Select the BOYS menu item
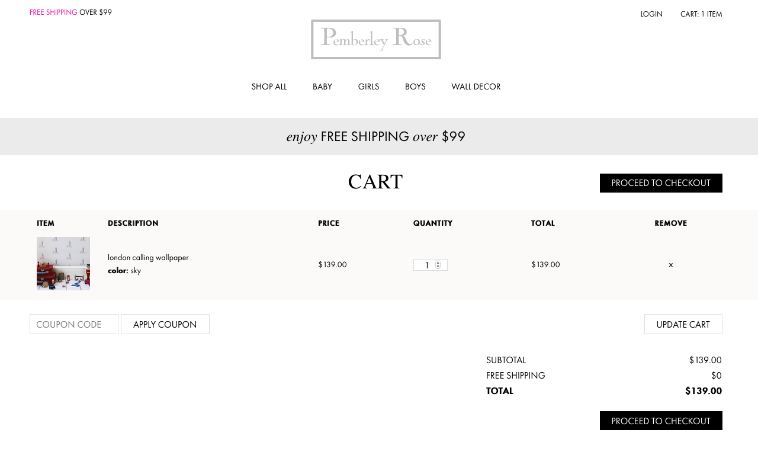 pos(415,87)
